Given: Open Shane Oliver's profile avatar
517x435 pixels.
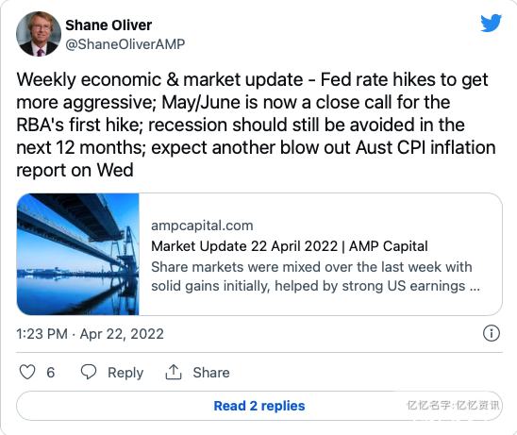Looking at the screenshot, I should click(39, 34).
